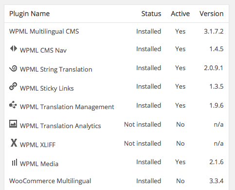The width and height of the screenshot is (235, 190).
Task: Click version 2.0.9.1 of String Translation
Action: click(x=214, y=68)
